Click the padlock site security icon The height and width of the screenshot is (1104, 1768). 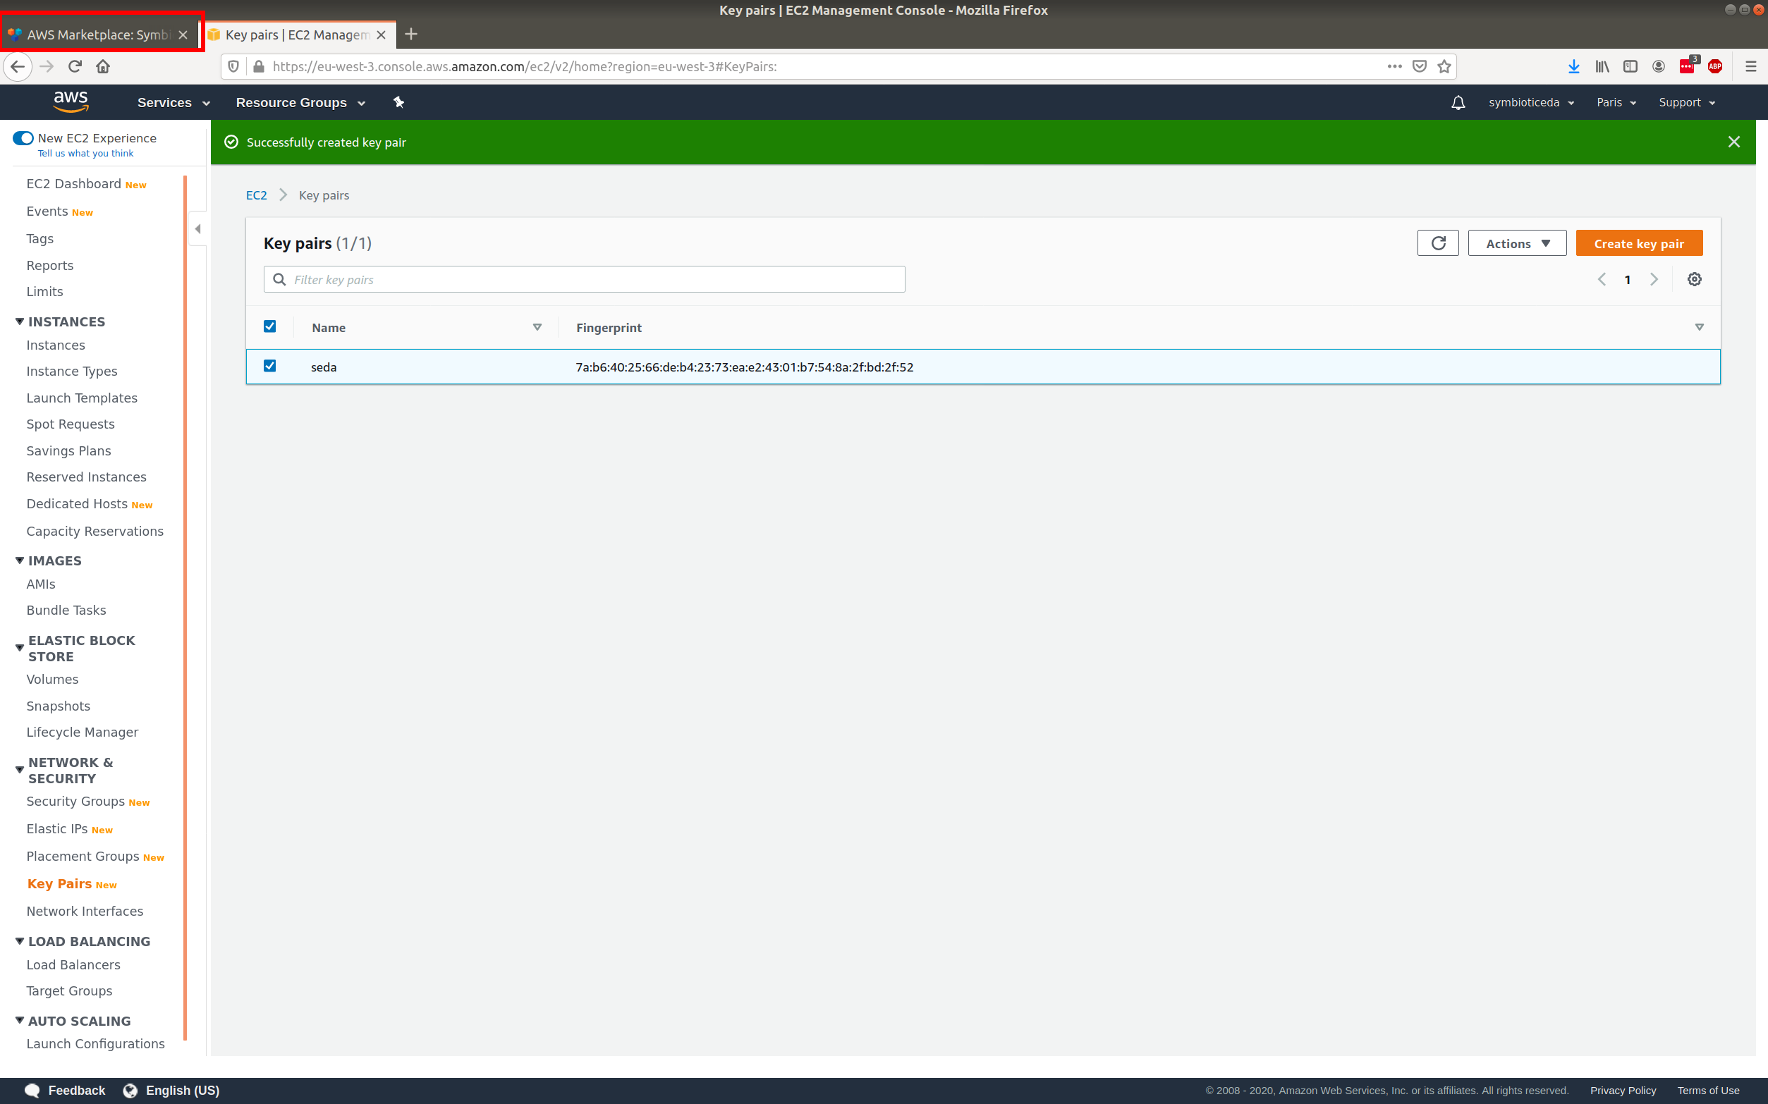coord(259,66)
